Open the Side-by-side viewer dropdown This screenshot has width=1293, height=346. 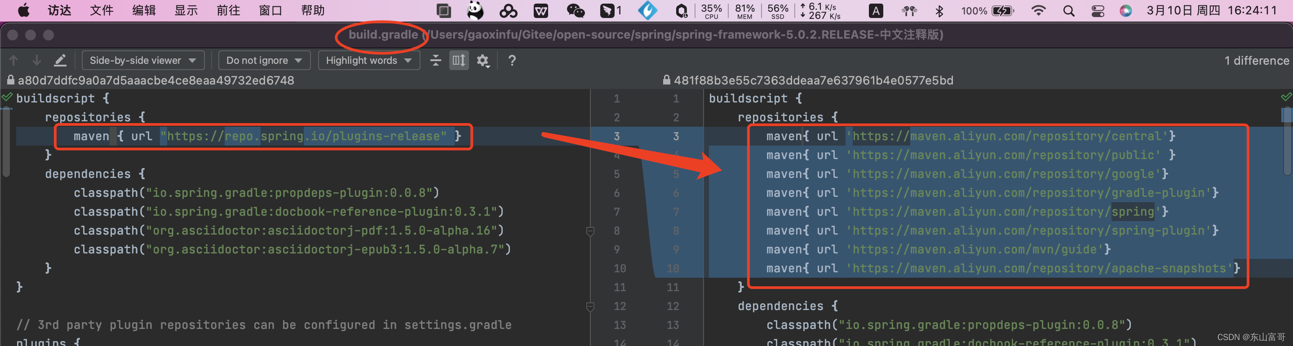143,60
